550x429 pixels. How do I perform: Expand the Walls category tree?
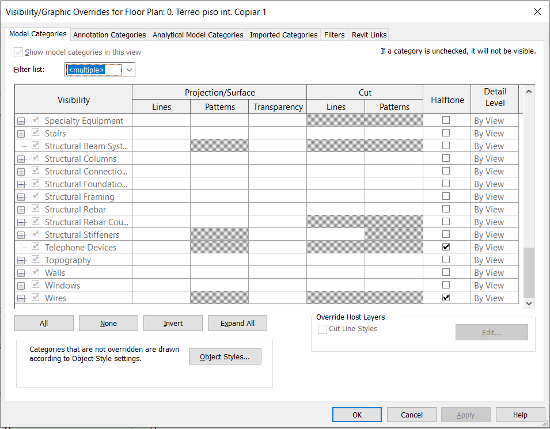coord(21,272)
